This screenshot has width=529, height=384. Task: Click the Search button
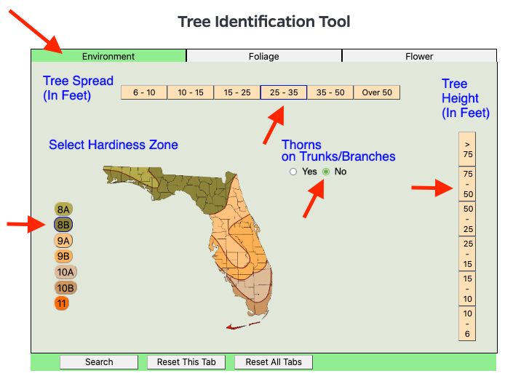click(99, 362)
